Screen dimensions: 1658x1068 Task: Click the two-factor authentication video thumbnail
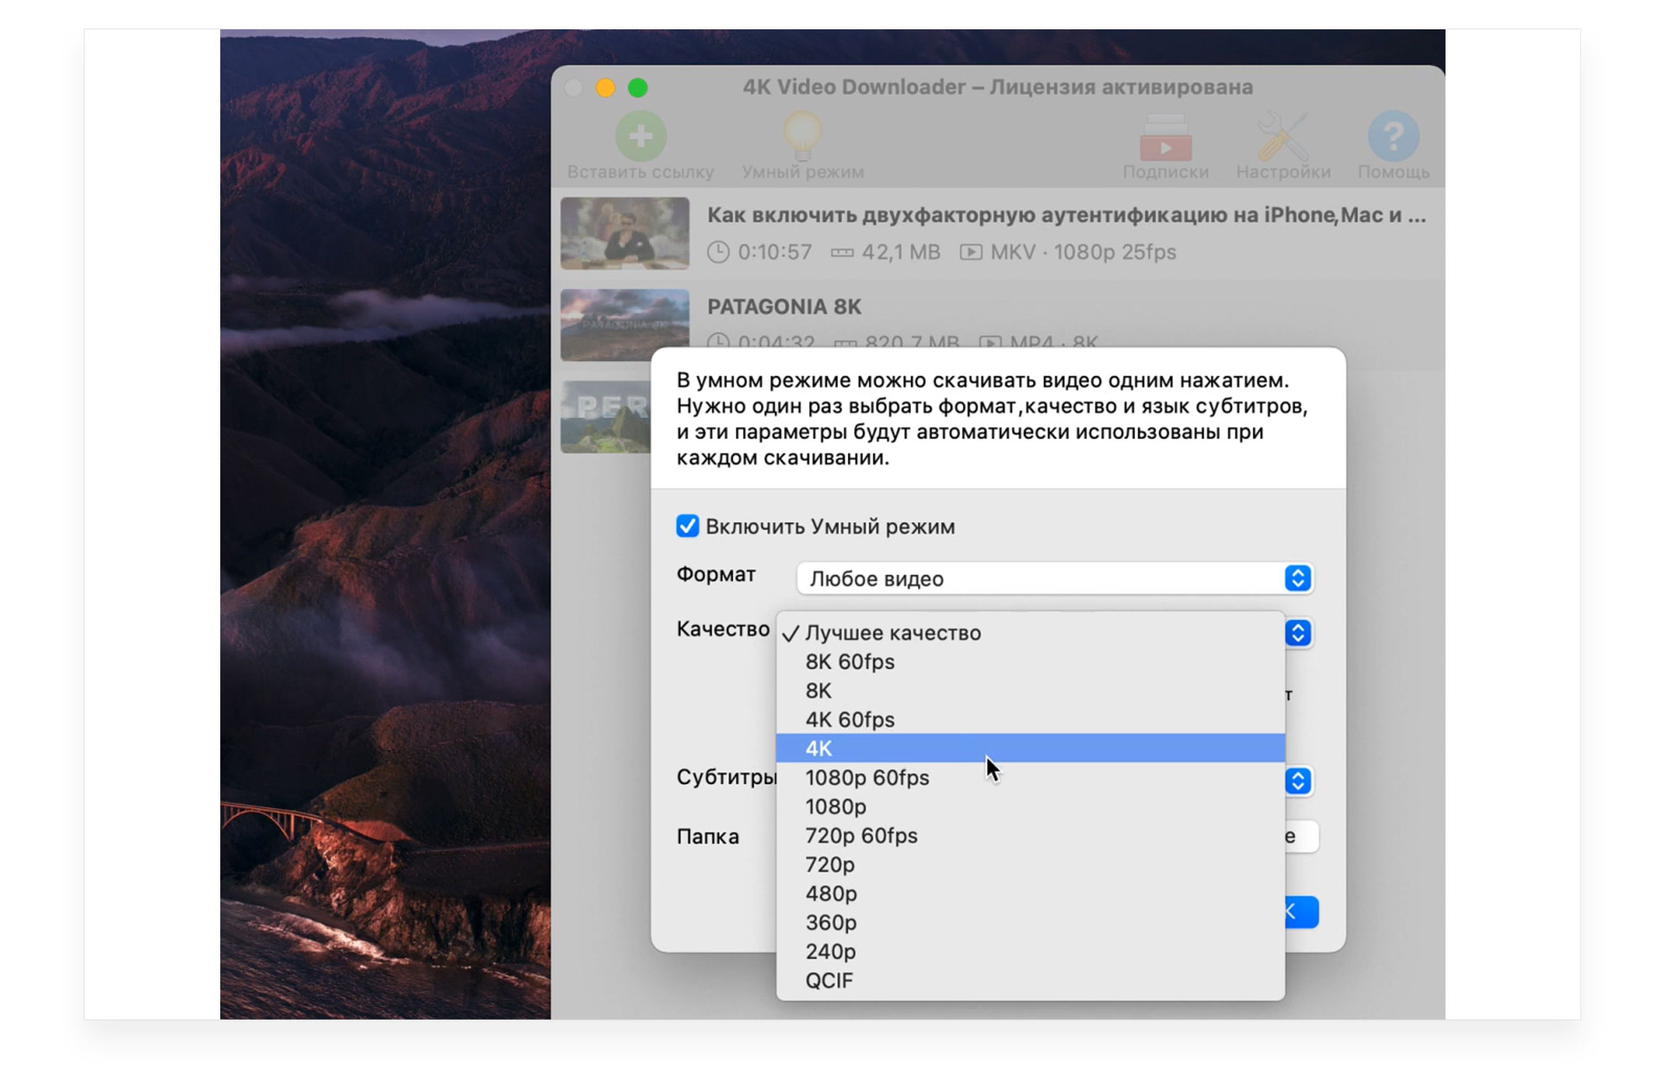click(625, 233)
